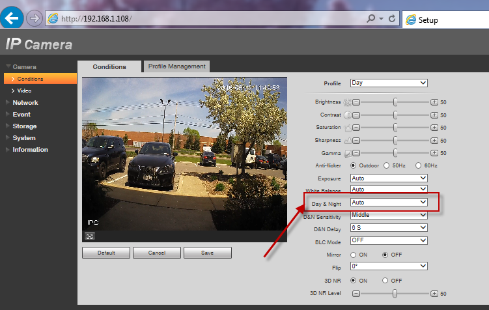The height and width of the screenshot is (310, 489).
Task: Increase Sharpness with the plus button
Action: 434,140
